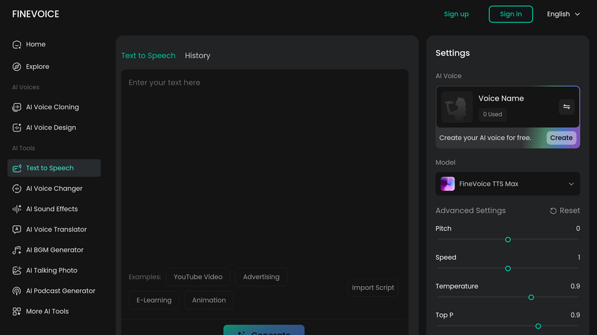
Task: Click the AI BGM Generator music icon
Action: tap(17, 250)
